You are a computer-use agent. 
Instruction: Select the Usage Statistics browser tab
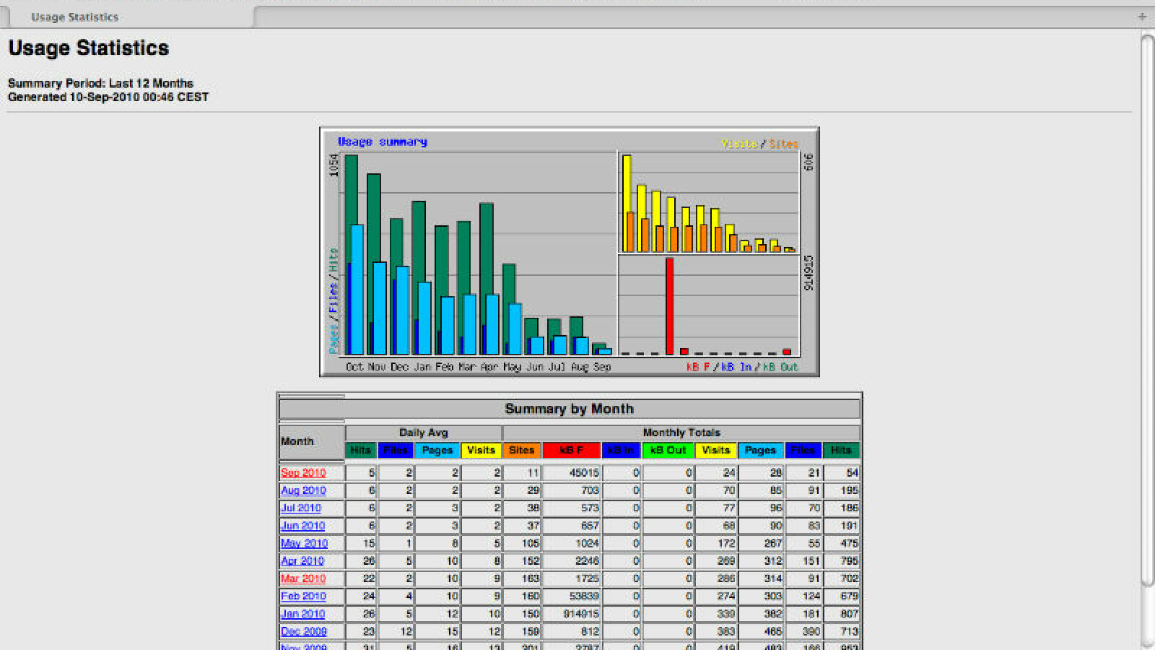point(74,17)
